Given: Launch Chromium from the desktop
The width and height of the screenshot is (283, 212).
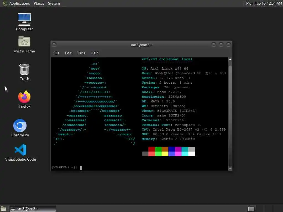Looking at the screenshot, I should tap(20, 128).
